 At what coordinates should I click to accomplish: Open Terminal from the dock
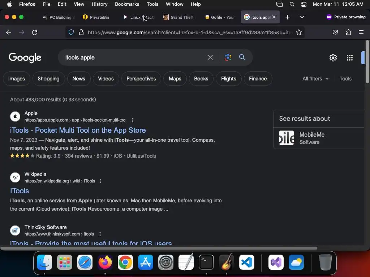tap(206, 262)
